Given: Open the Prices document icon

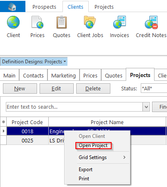Looking at the screenshot, I should pyautogui.click(x=37, y=22).
